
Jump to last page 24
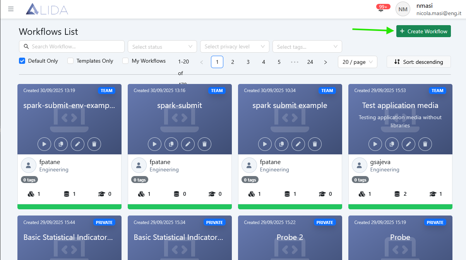tap(310, 62)
